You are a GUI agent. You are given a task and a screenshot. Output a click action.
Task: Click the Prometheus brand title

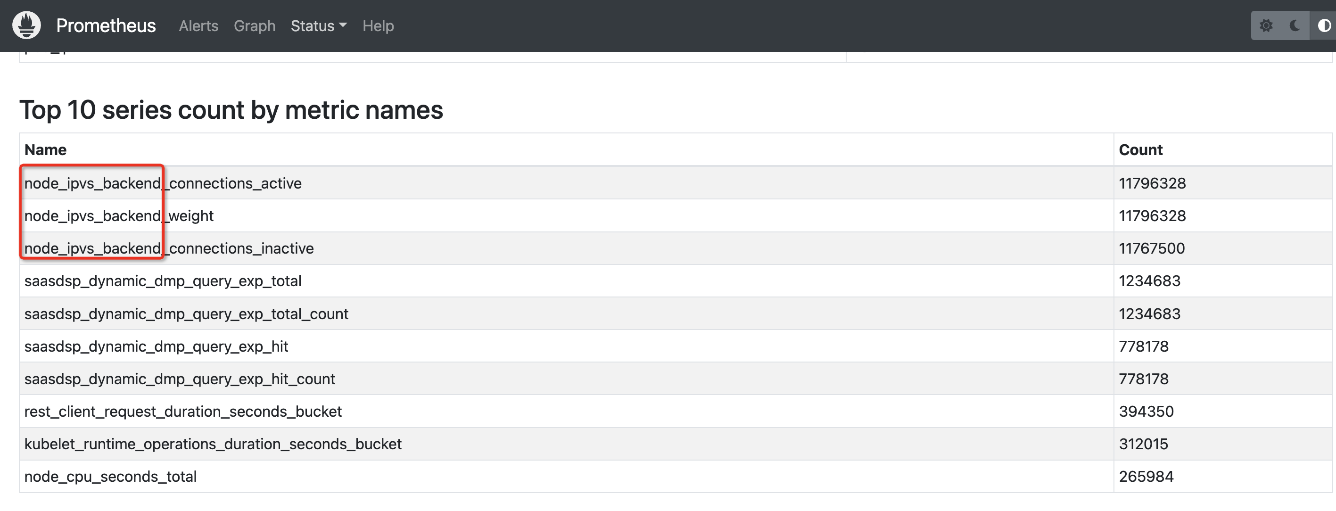[x=106, y=25]
